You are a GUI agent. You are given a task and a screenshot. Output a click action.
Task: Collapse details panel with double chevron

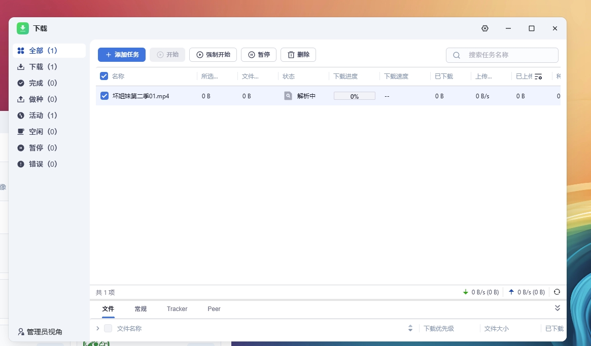click(x=557, y=308)
